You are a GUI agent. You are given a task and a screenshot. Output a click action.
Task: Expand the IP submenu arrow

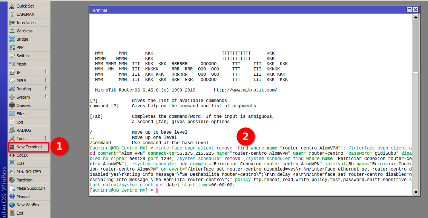(46, 72)
